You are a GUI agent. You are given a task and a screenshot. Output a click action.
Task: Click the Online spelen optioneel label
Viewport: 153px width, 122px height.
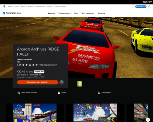pyautogui.click(x=29, y=92)
